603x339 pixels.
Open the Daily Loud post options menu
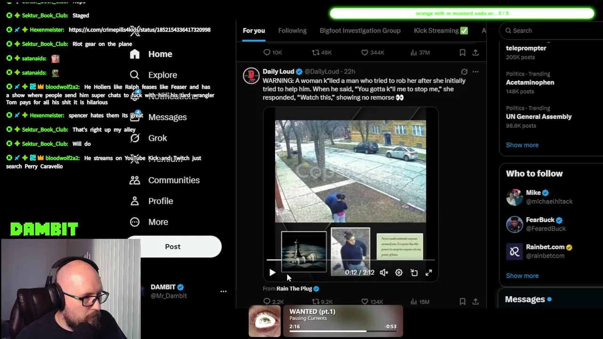475,72
